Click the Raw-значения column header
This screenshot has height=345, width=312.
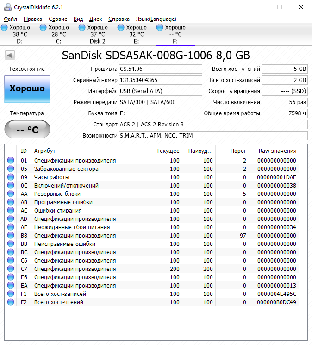274,151
